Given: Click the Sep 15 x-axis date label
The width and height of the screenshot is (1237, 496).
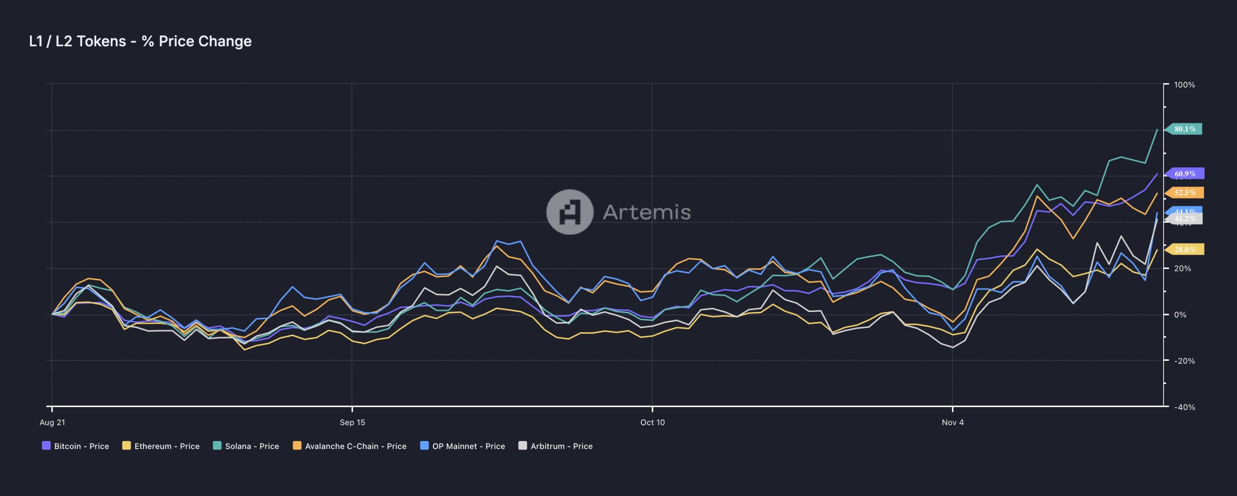Looking at the screenshot, I should [352, 423].
